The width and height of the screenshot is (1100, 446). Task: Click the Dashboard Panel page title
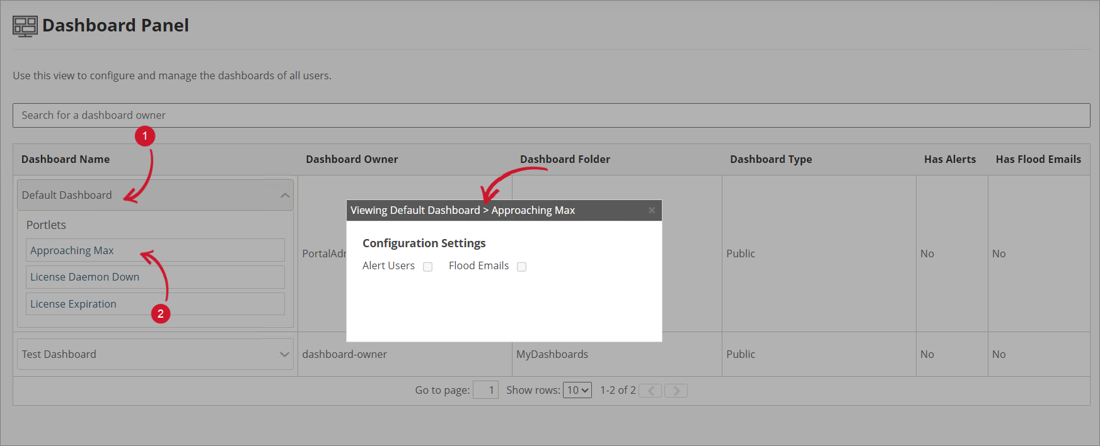tap(115, 25)
